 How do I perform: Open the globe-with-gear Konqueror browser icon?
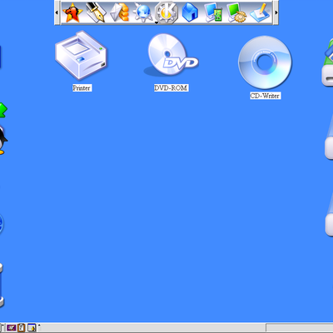point(143,12)
